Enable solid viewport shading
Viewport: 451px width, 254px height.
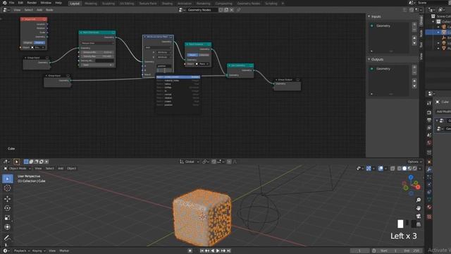(404, 169)
